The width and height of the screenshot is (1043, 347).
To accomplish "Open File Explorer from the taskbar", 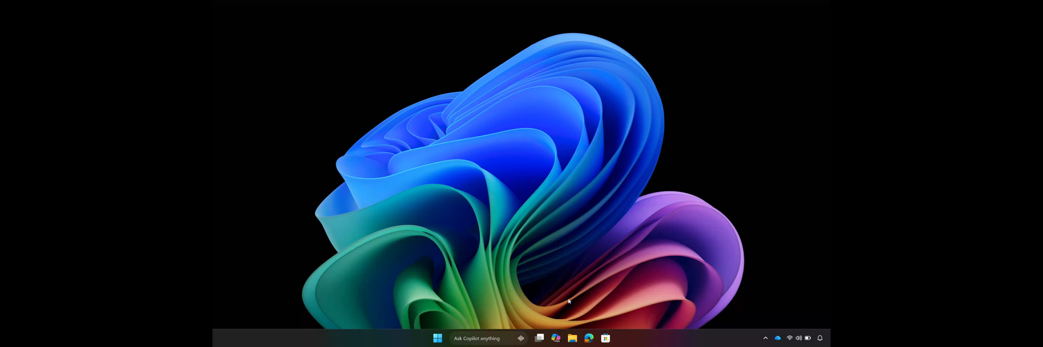I will click(572, 338).
